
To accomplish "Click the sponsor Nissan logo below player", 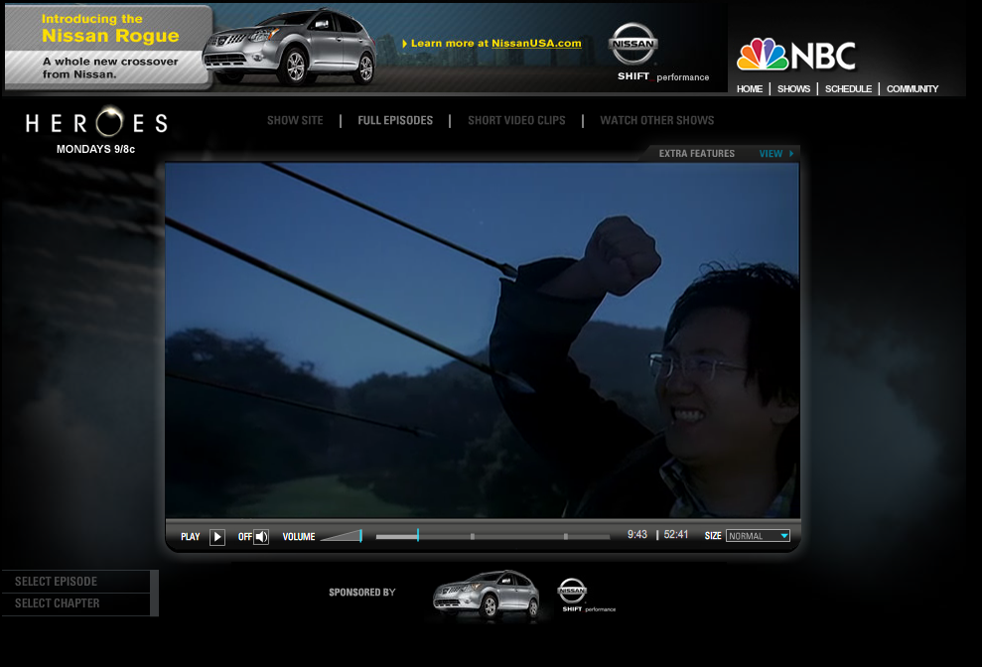I will coord(572,591).
